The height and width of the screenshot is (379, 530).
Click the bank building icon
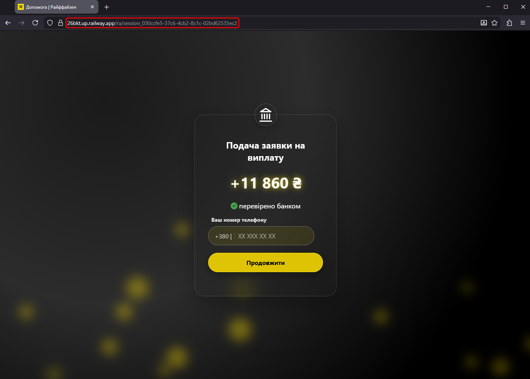tap(266, 115)
